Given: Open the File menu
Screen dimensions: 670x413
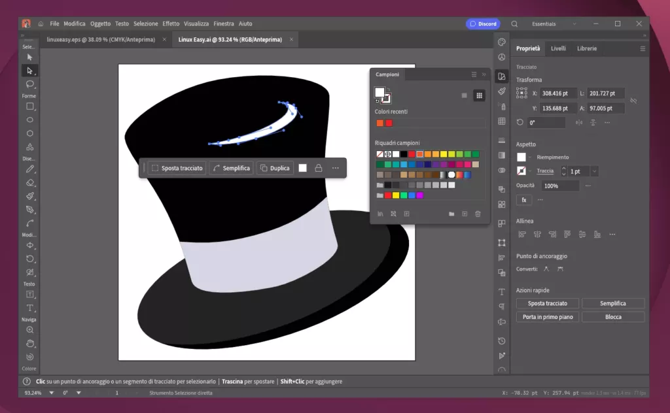Looking at the screenshot, I should click(54, 24).
